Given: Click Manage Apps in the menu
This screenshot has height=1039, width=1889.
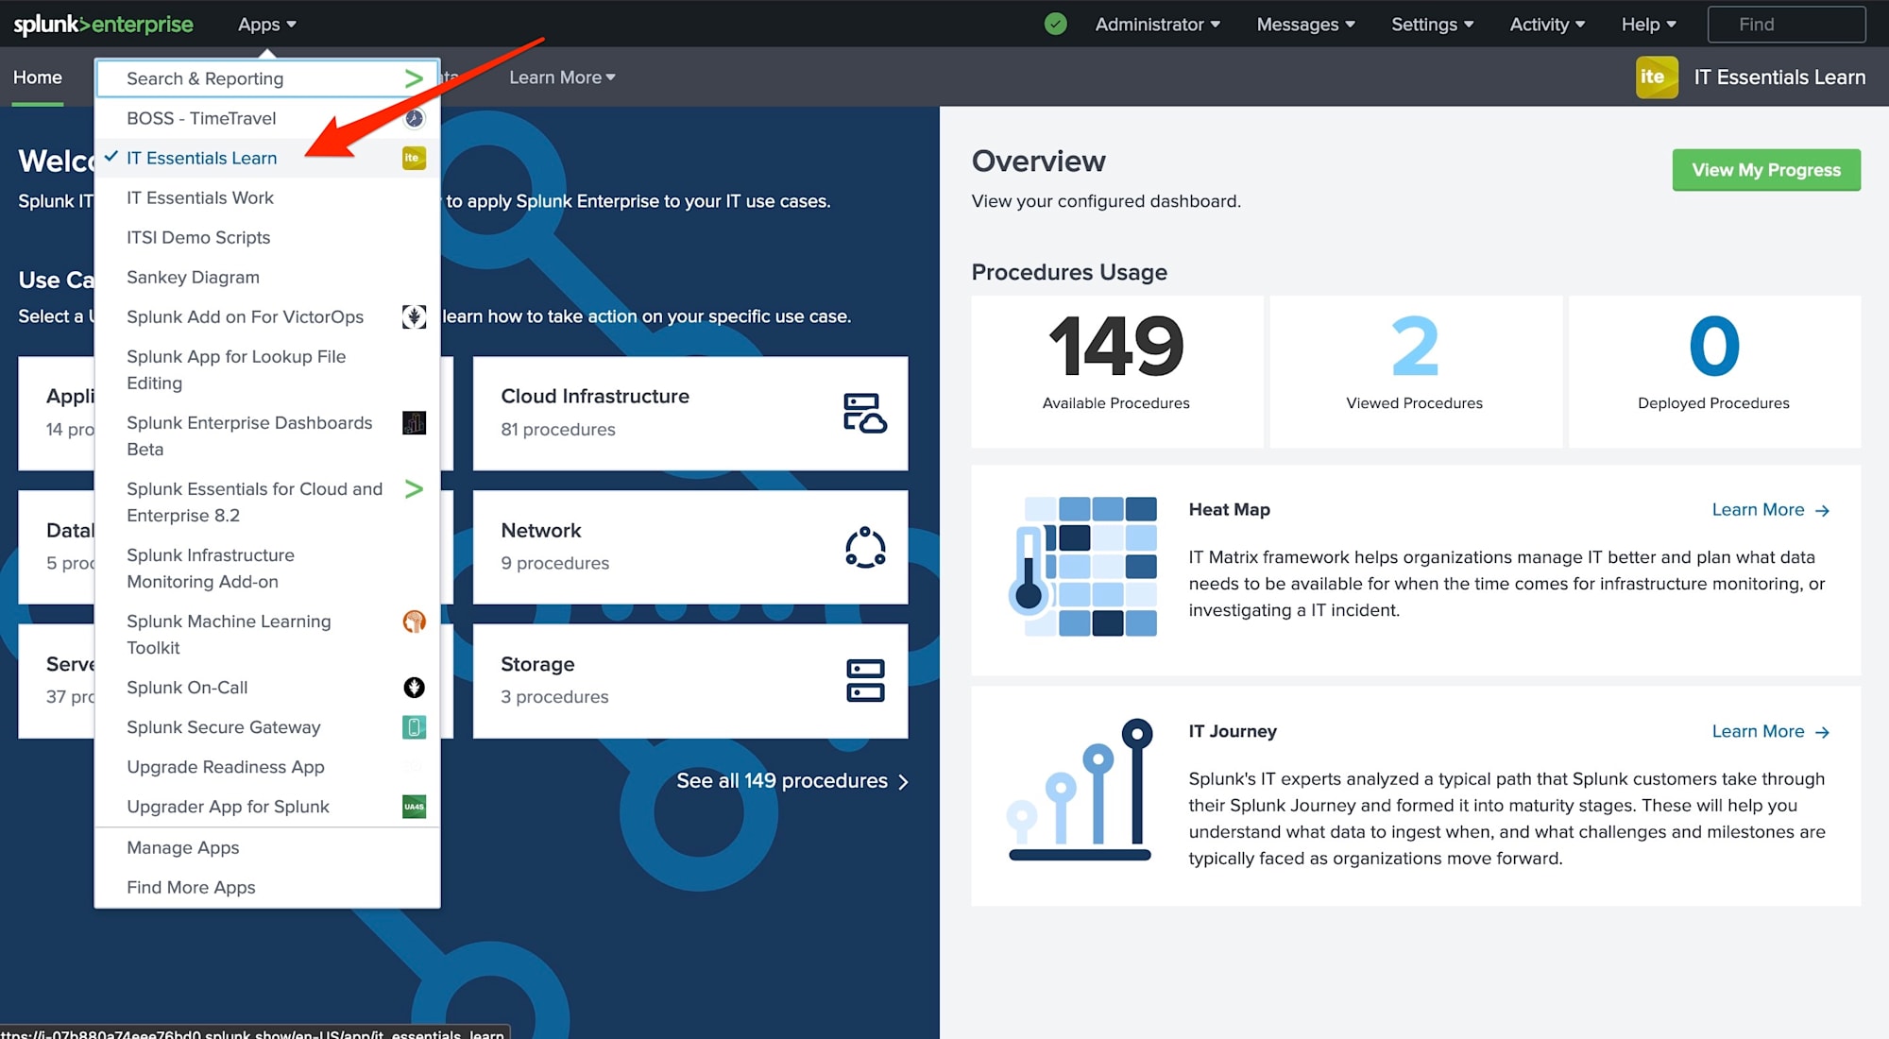Looking at the screenshot, I should pyautogui.click(x=267, y=847).
